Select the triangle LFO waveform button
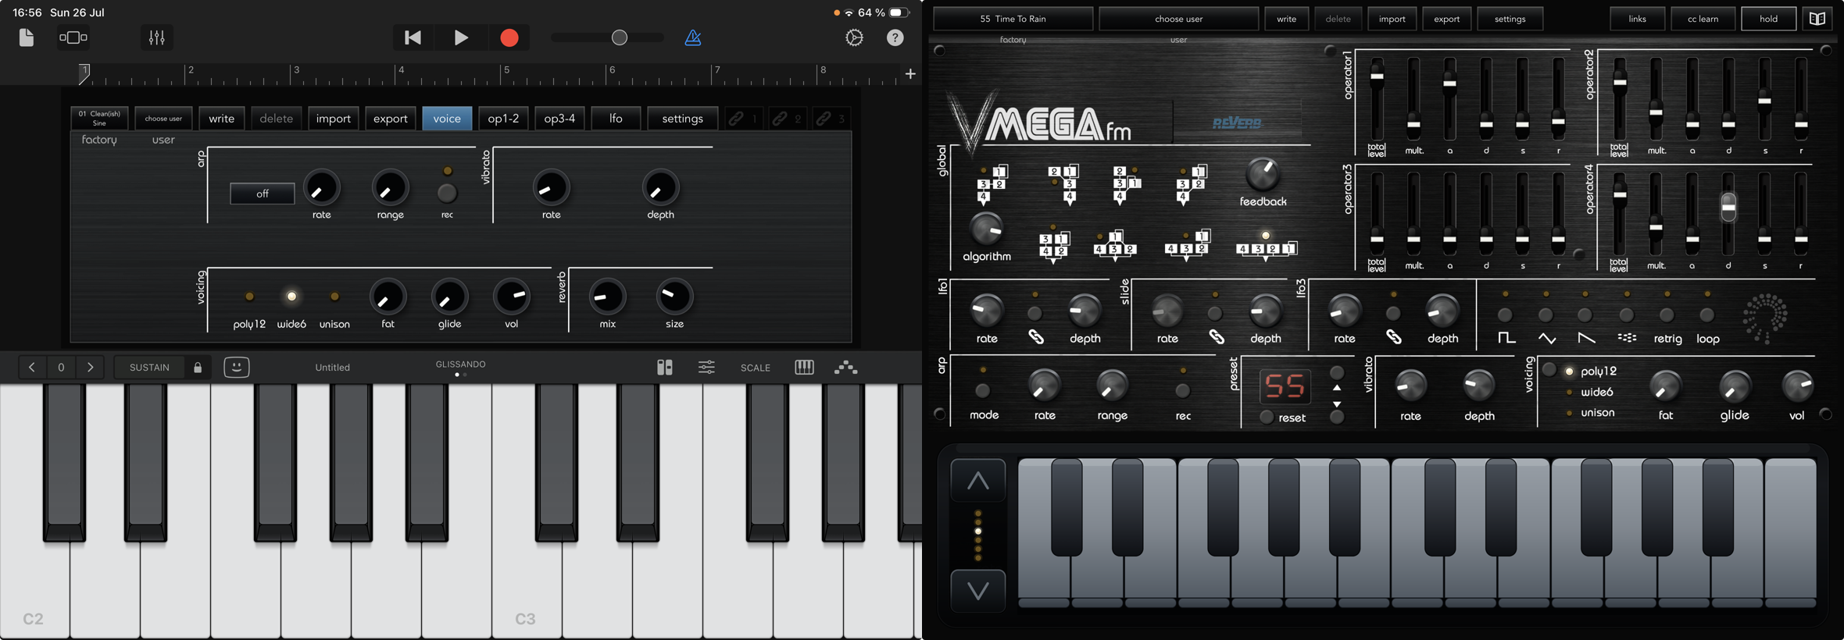 tap(1546, 315)
